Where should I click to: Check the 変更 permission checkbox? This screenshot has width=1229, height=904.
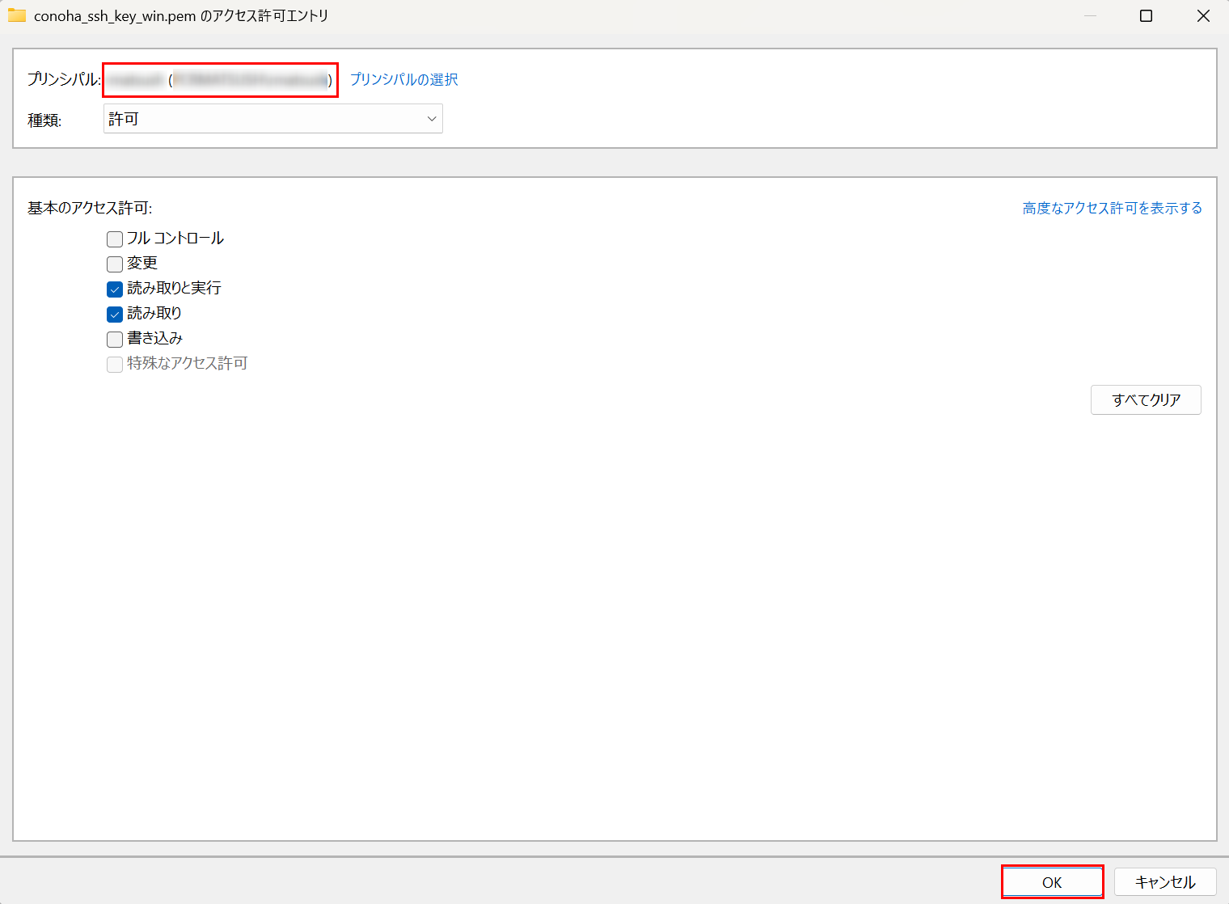coord(115,264)
